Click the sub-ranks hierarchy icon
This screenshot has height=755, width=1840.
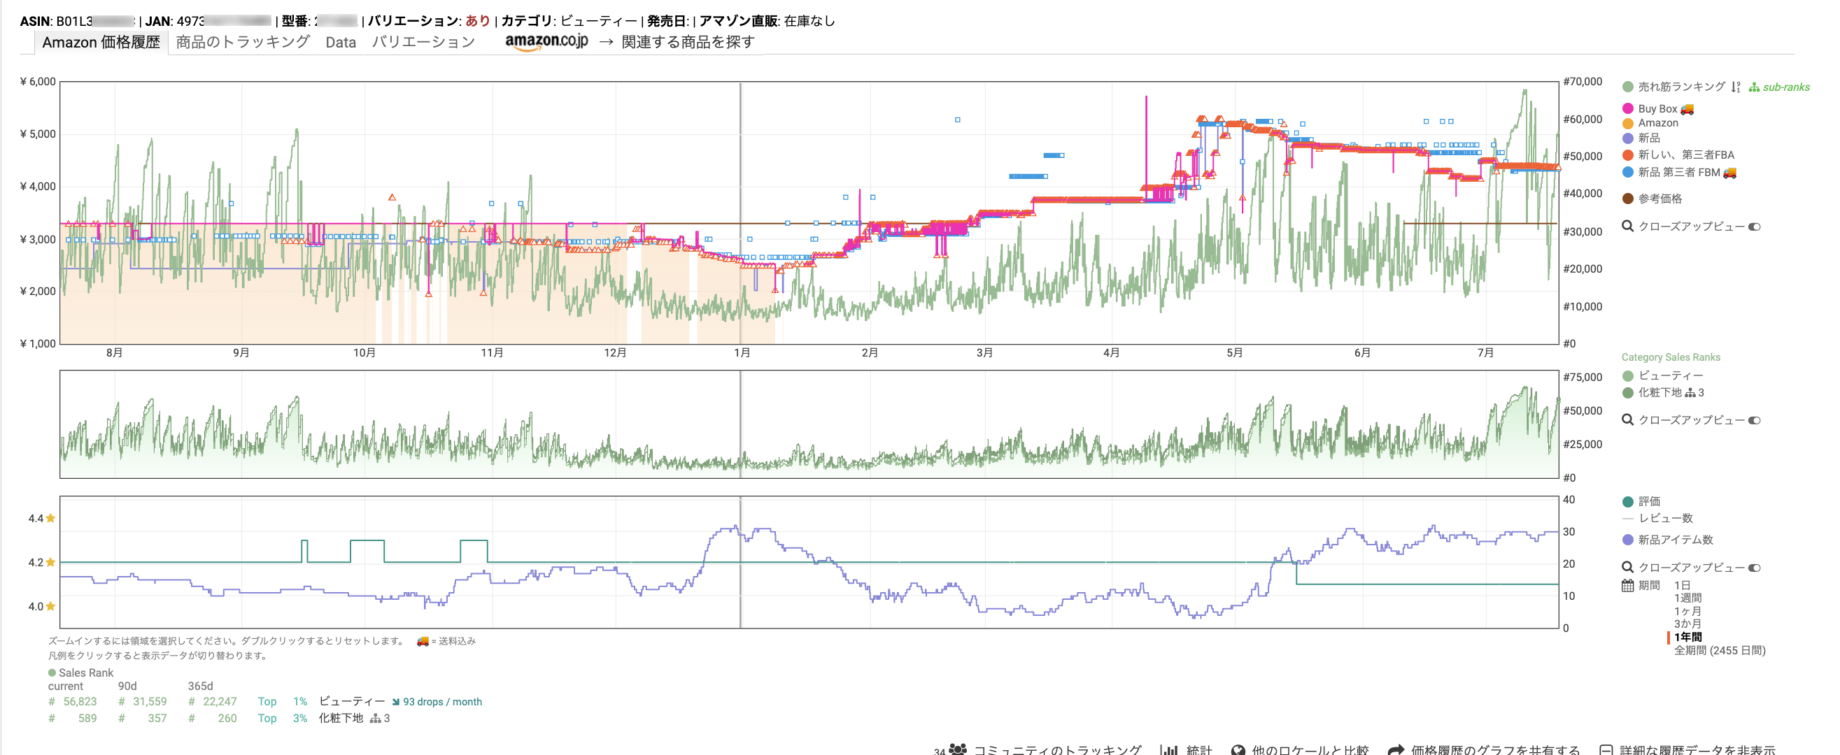click(x=1753, y=87)
